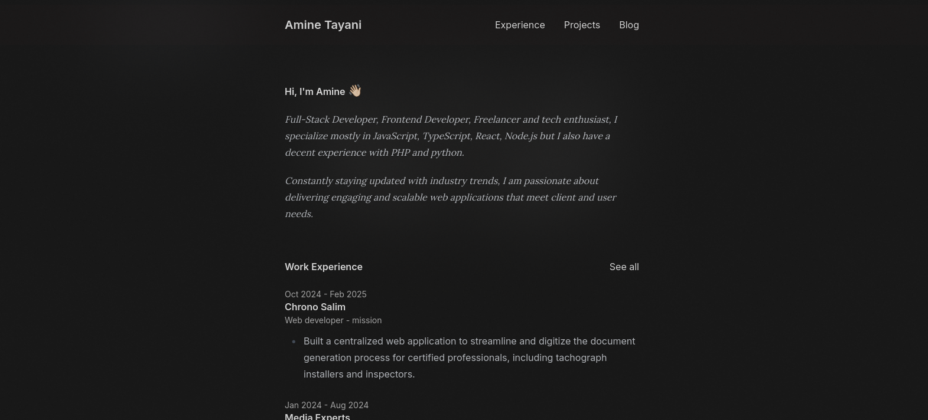This screenshot has height=420, width=928.
Task: Click the "Hi, I'm Amine" greeting heading
Action: point(315,91)
